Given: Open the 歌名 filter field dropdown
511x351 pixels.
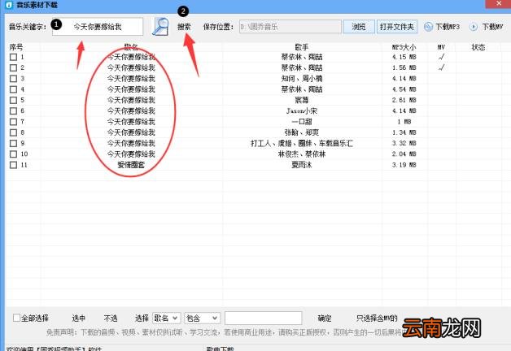Looking at the screenshot, I should [166, 318].
